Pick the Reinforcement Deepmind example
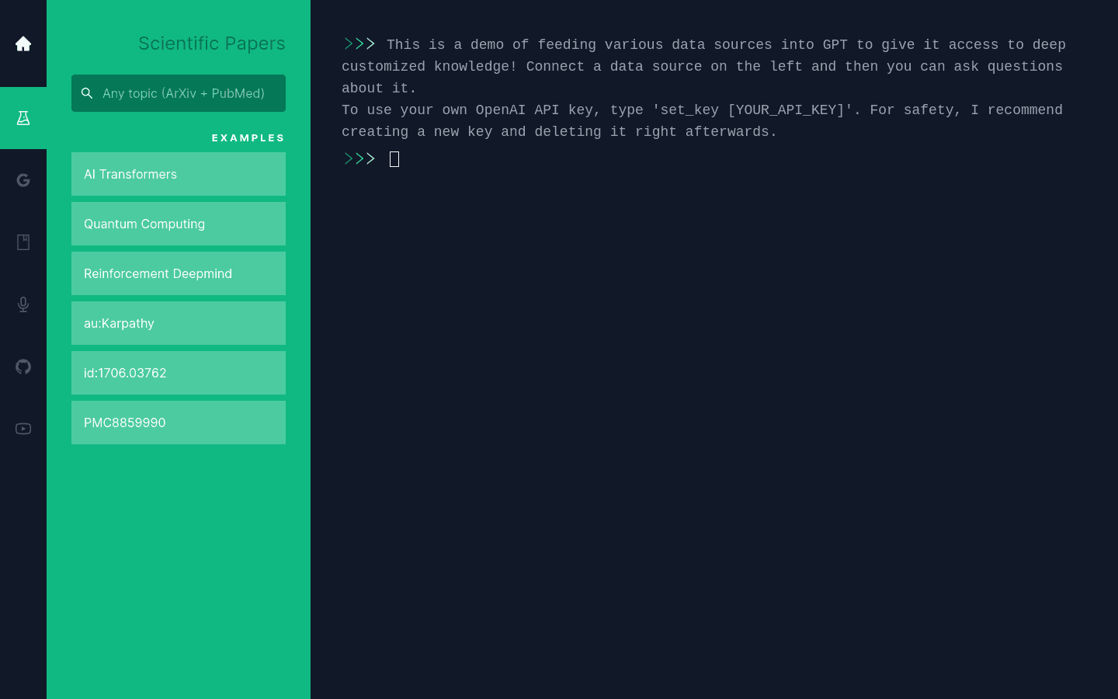1118x699 pixels. (x=179, y=273)
